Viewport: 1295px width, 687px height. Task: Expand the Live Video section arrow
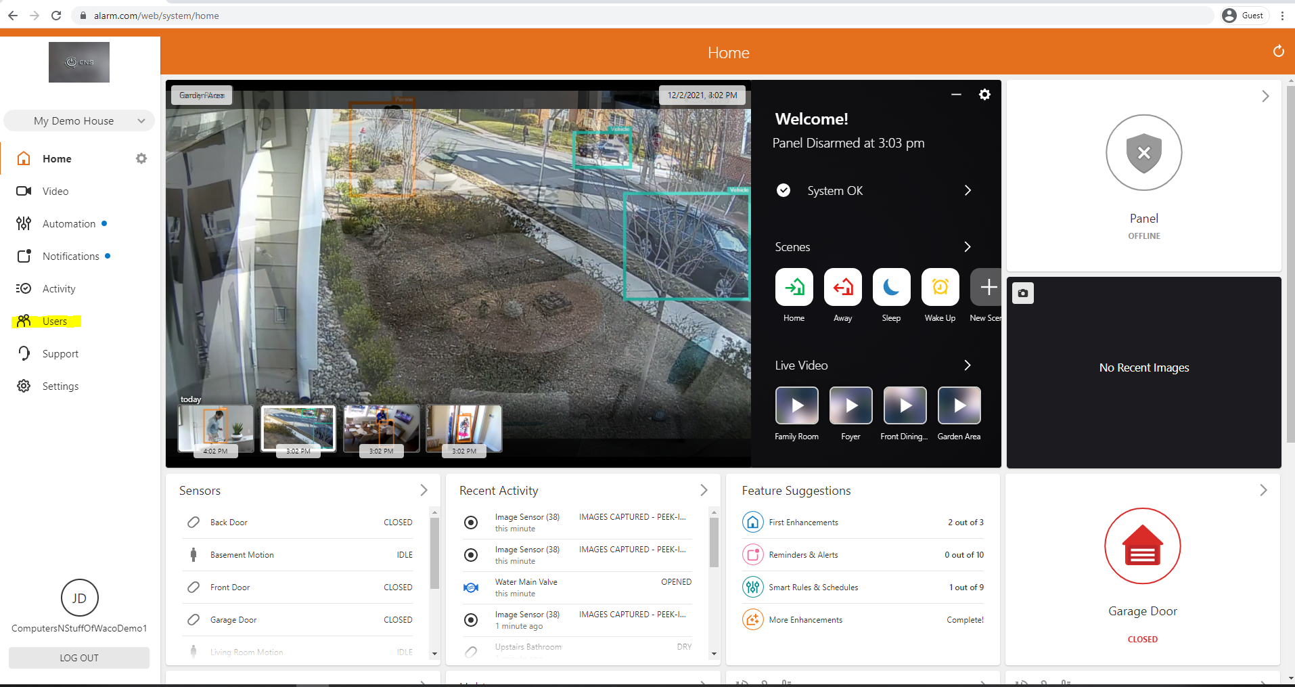point(967,365)
